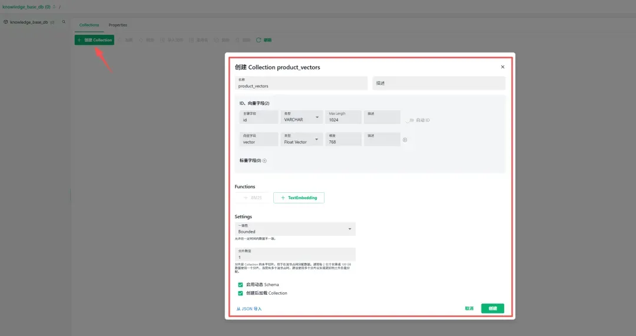Image resolution: width=636 pixels, height=336 pixels.
Task: Click the database switcher arrows in the breadcrumb
Action: pos(55,6)
